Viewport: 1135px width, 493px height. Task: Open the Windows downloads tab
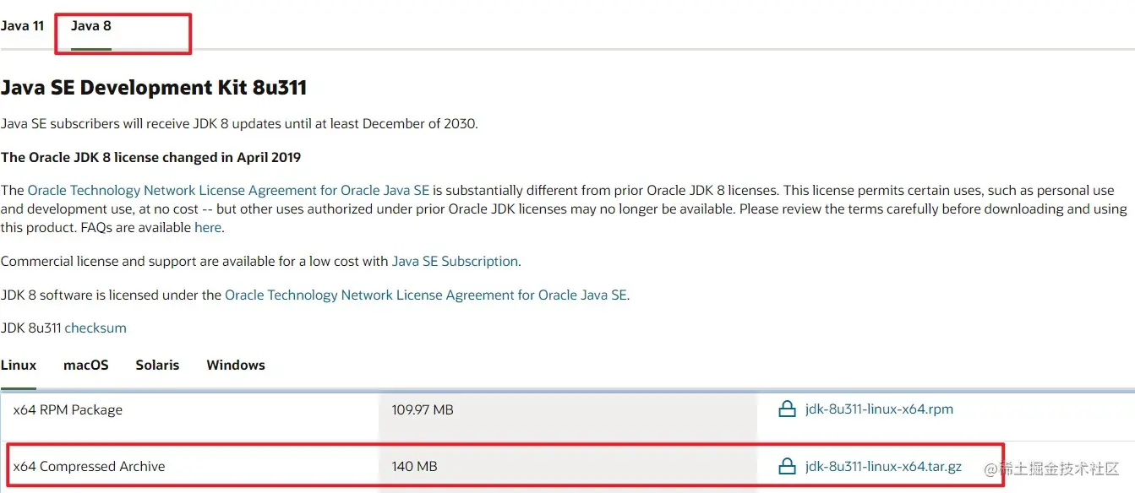click(236, 366)
